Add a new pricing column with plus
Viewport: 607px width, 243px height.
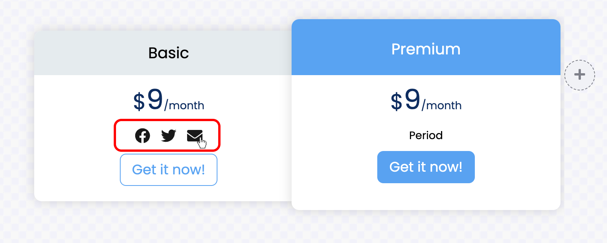[579, 75]
